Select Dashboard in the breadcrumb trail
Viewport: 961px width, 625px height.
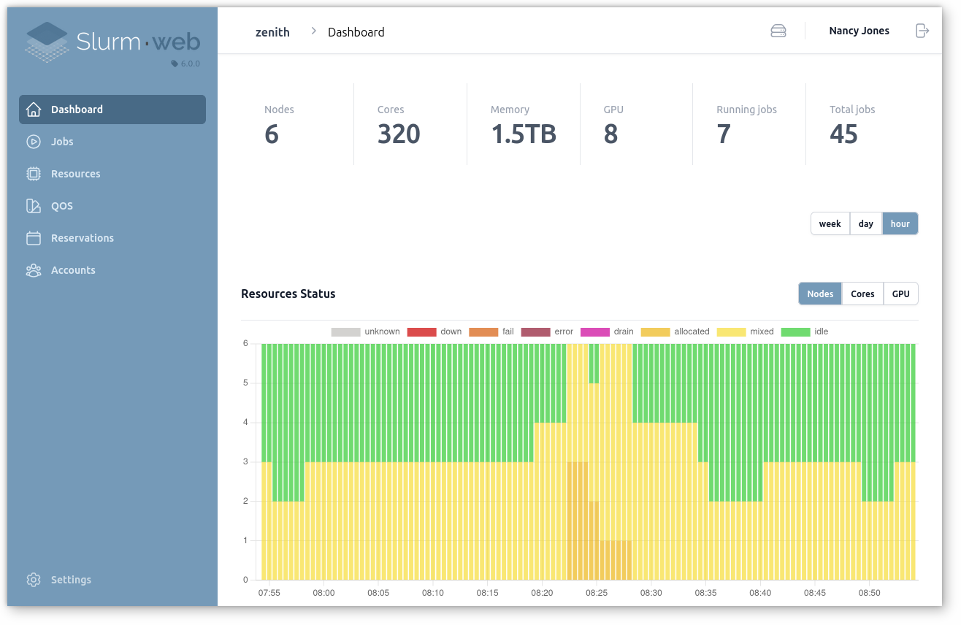356,32
